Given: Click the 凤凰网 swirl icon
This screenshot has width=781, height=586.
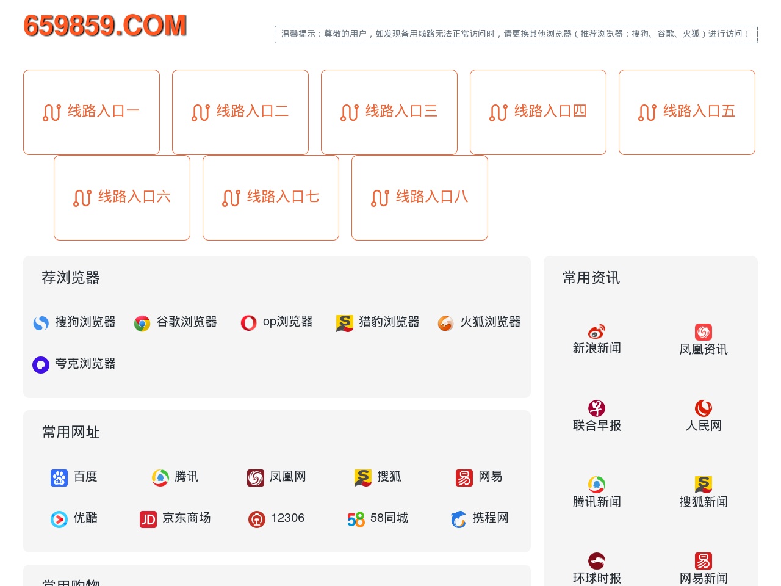Looking at the screenshot, I should coord(256,478).
